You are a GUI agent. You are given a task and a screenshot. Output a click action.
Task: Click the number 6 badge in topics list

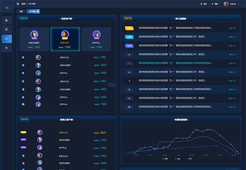click(129, 72)
